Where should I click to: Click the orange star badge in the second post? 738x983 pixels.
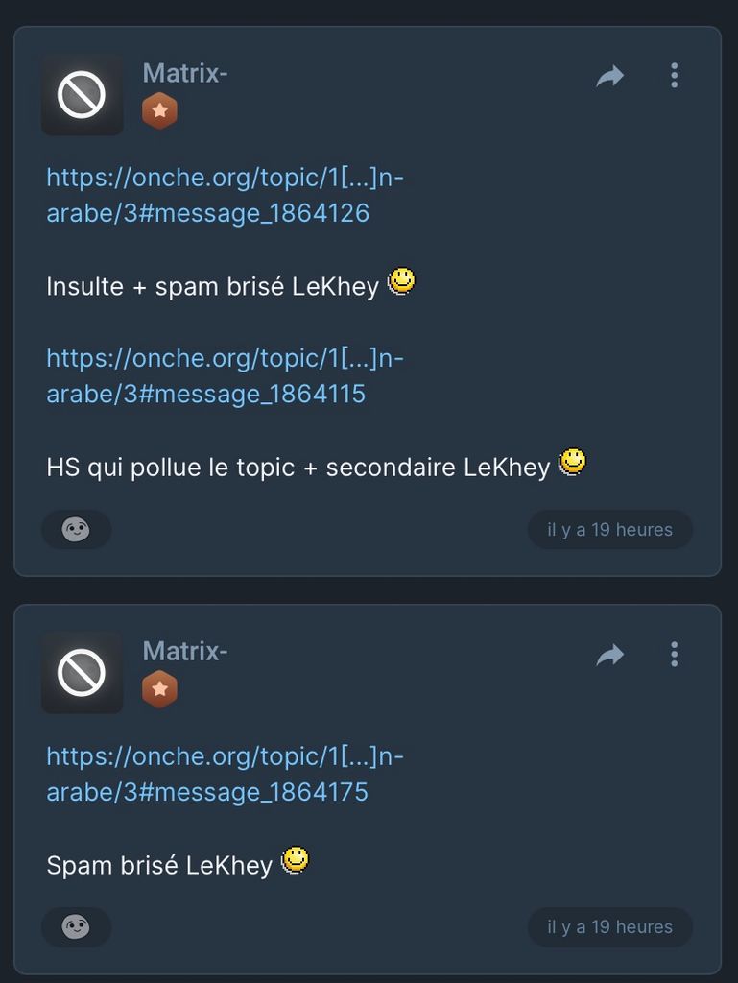(159, 689)
